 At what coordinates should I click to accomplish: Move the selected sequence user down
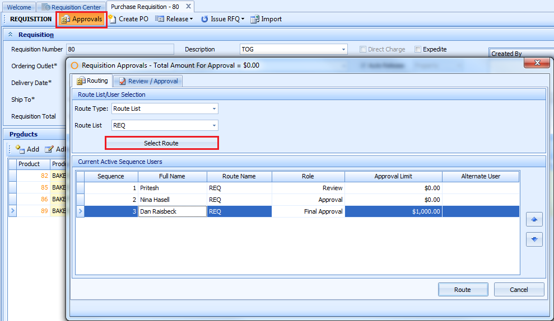tap(534, 239)
